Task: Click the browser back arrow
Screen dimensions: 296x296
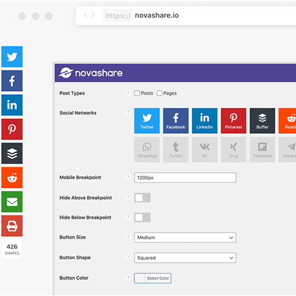Action: pos(85,15)
